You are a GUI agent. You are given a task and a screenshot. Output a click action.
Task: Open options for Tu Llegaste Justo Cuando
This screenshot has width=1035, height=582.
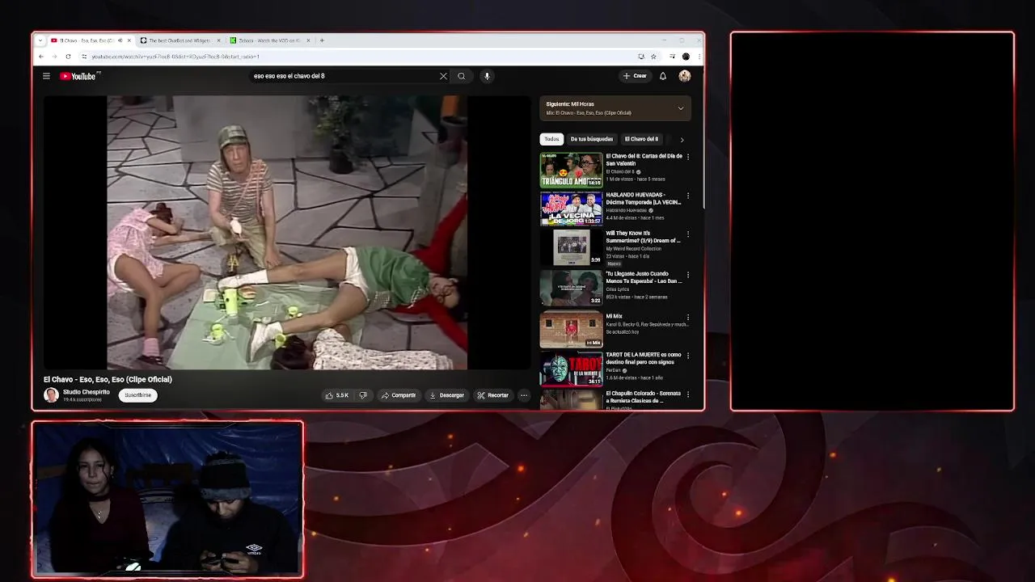click(688, 275)
